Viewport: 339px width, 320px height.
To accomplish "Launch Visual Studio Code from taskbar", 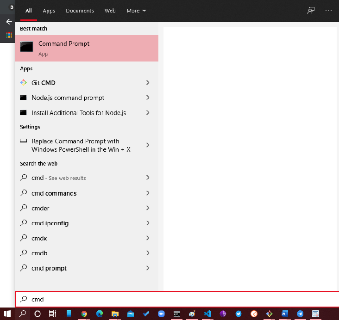I will pos(207,314).
